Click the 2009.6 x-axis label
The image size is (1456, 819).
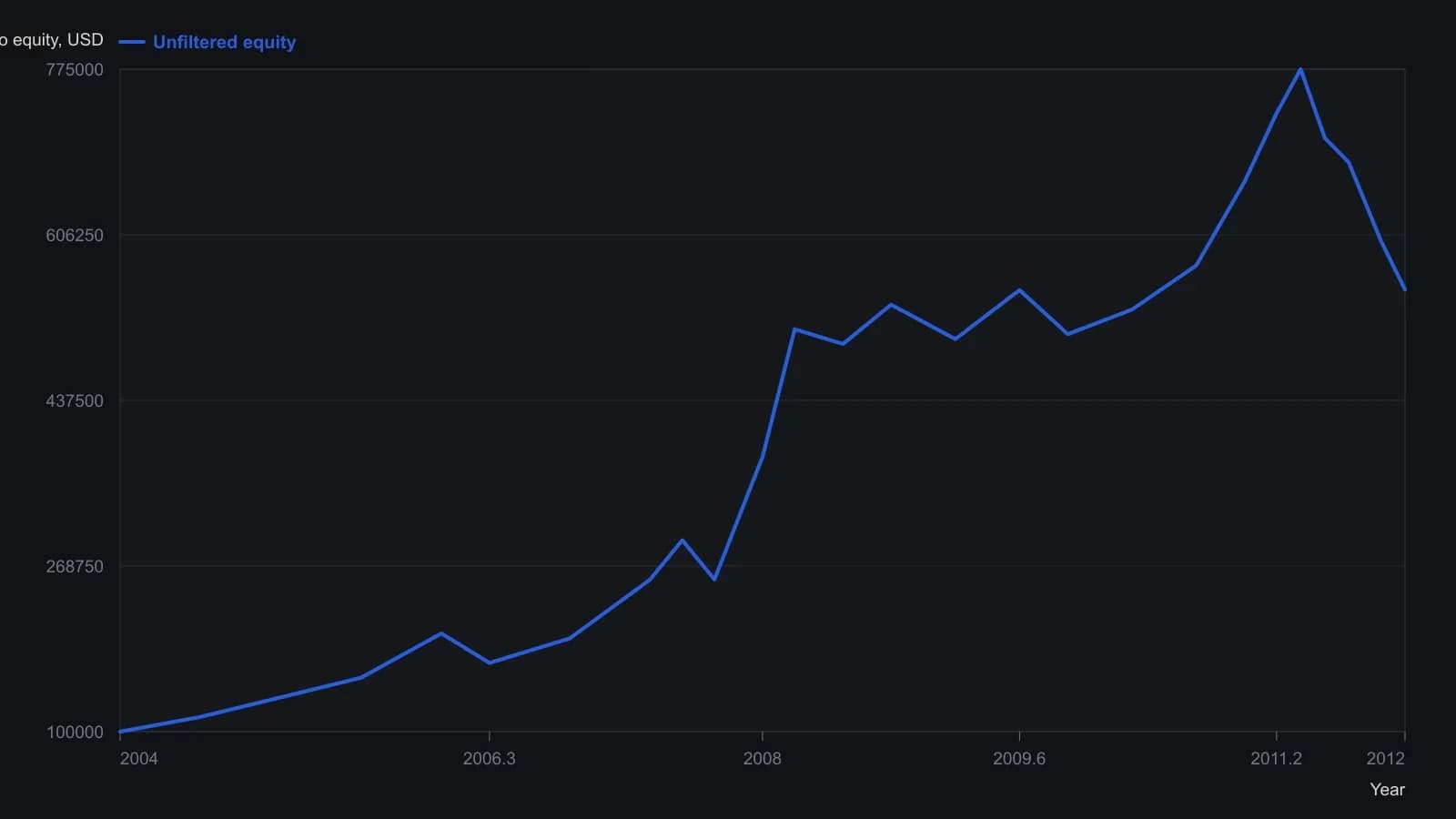(x=1019, y=759)
